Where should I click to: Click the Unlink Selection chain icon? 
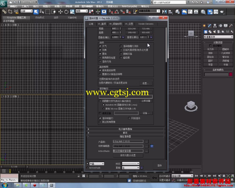click(x=10, y=11)
